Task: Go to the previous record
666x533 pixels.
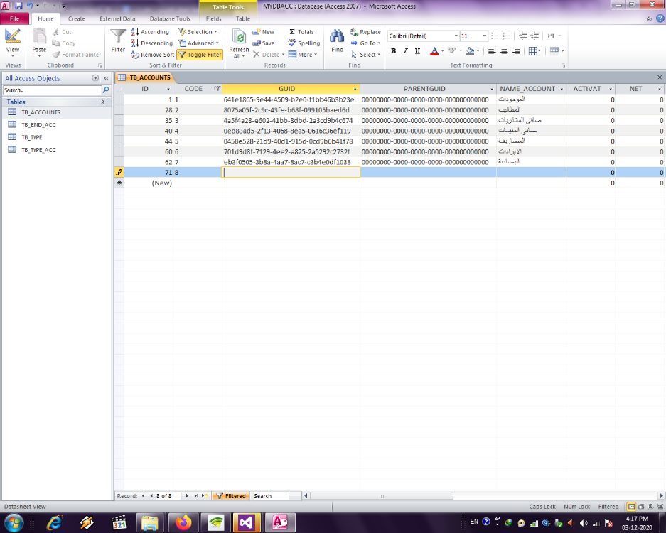Action: tap(151, 495)
